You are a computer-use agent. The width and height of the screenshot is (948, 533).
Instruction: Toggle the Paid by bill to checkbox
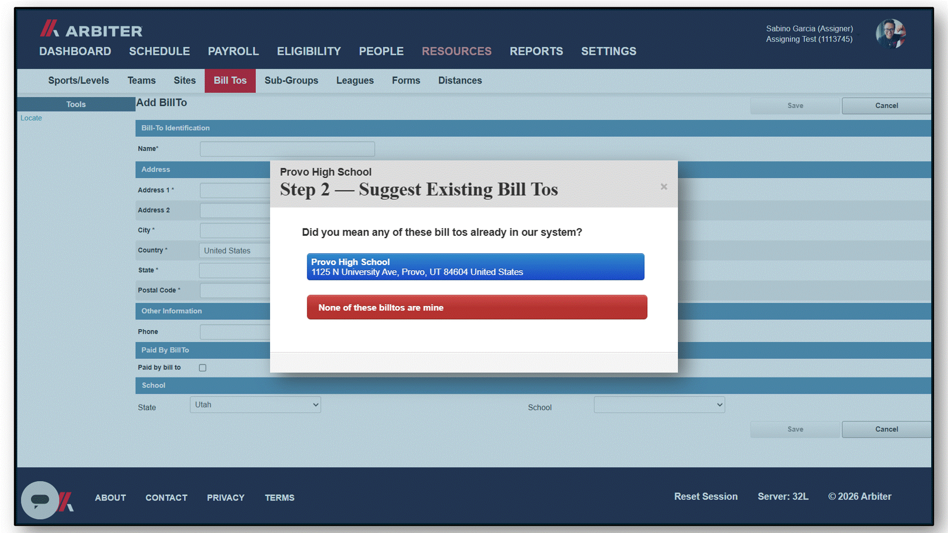(202, 368)
